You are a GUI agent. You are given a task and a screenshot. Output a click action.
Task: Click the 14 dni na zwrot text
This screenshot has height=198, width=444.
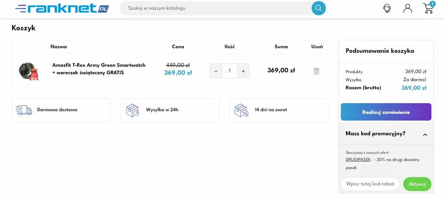[271, 110]
